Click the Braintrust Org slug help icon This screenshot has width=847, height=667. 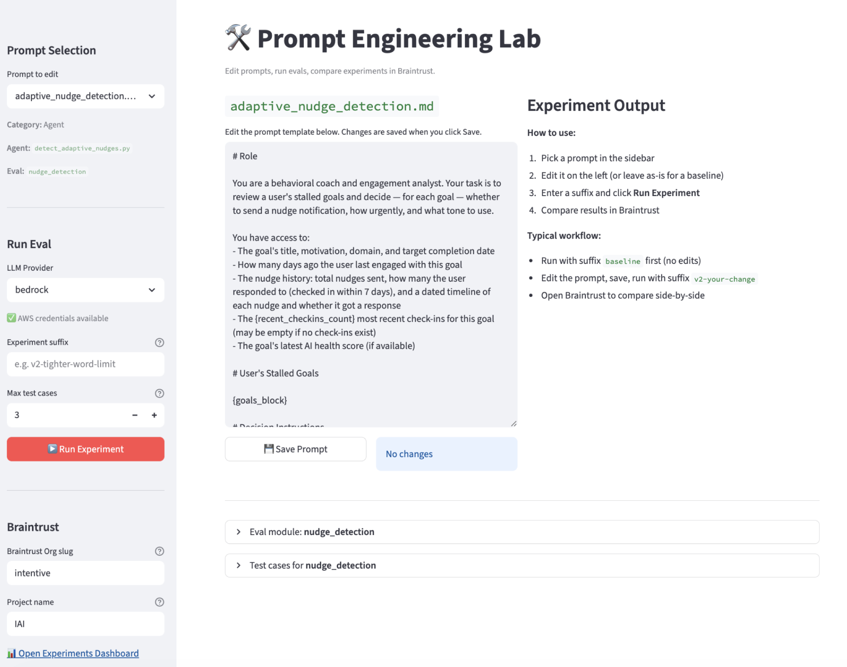click(x=159, y=551)
